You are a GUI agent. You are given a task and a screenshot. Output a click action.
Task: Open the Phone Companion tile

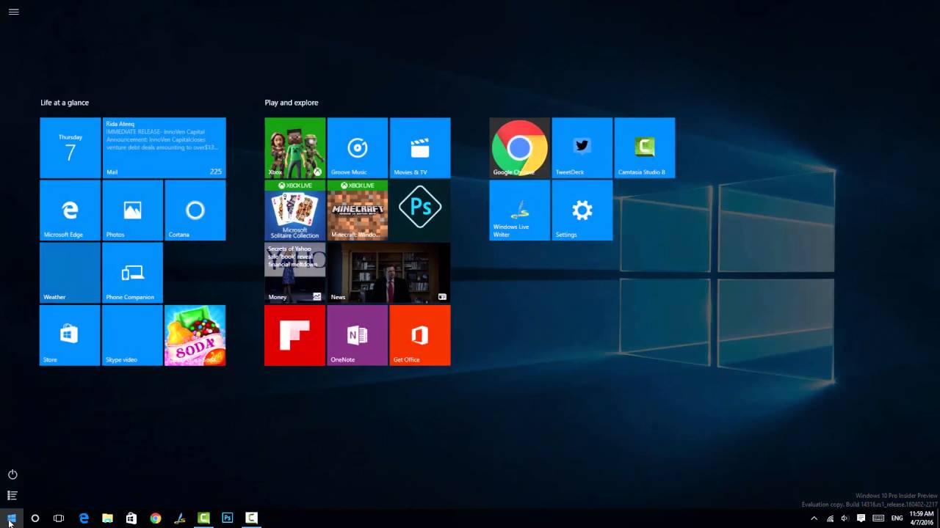click(x=133, y=273)
